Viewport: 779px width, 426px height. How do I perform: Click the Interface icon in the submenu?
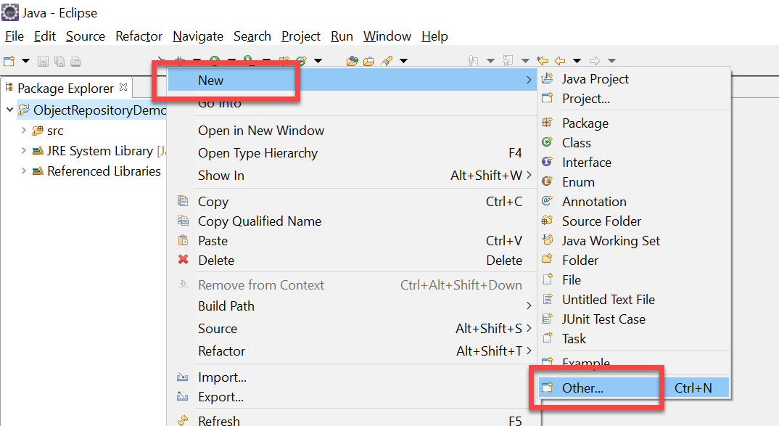point(548,163)
